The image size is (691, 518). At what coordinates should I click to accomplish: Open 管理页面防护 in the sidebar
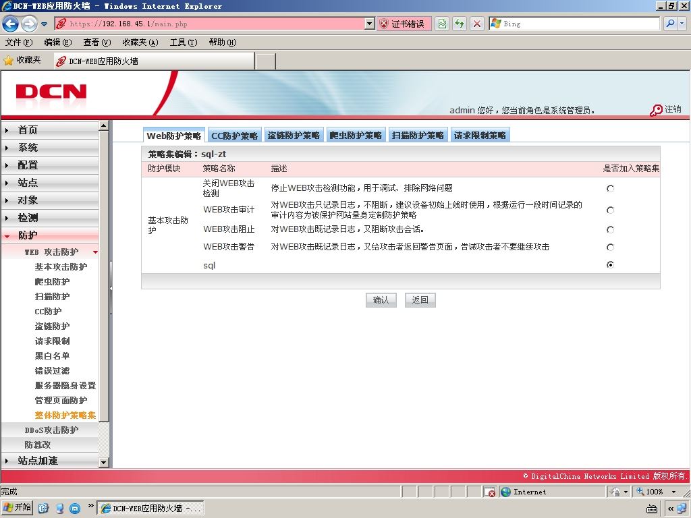(61, 401)
